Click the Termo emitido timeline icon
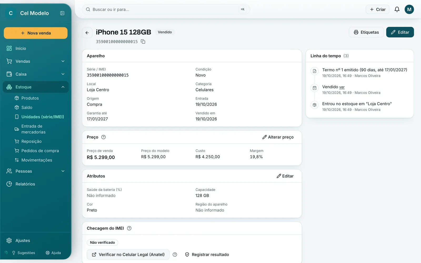Viewport: 421px width, 263px height. (314, 71)
